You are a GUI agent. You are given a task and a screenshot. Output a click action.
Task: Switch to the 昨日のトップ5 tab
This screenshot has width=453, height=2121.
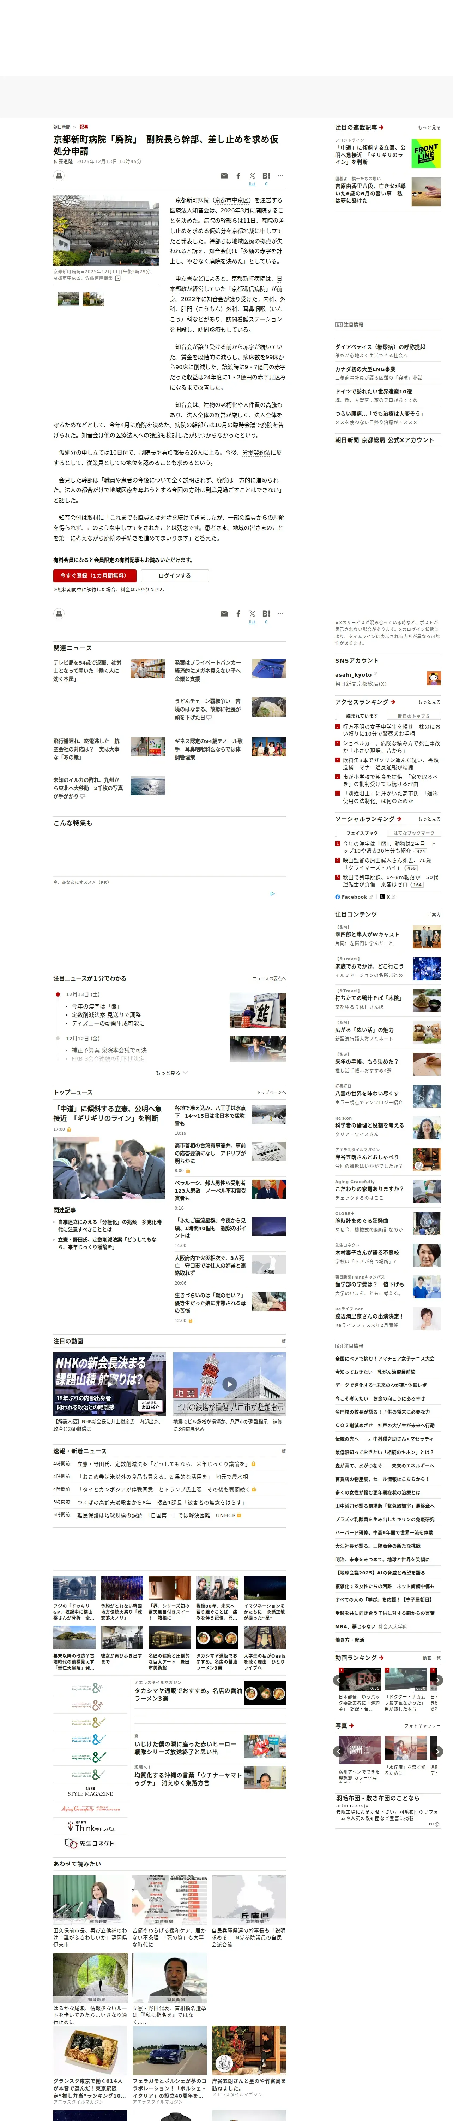(413, 716)
